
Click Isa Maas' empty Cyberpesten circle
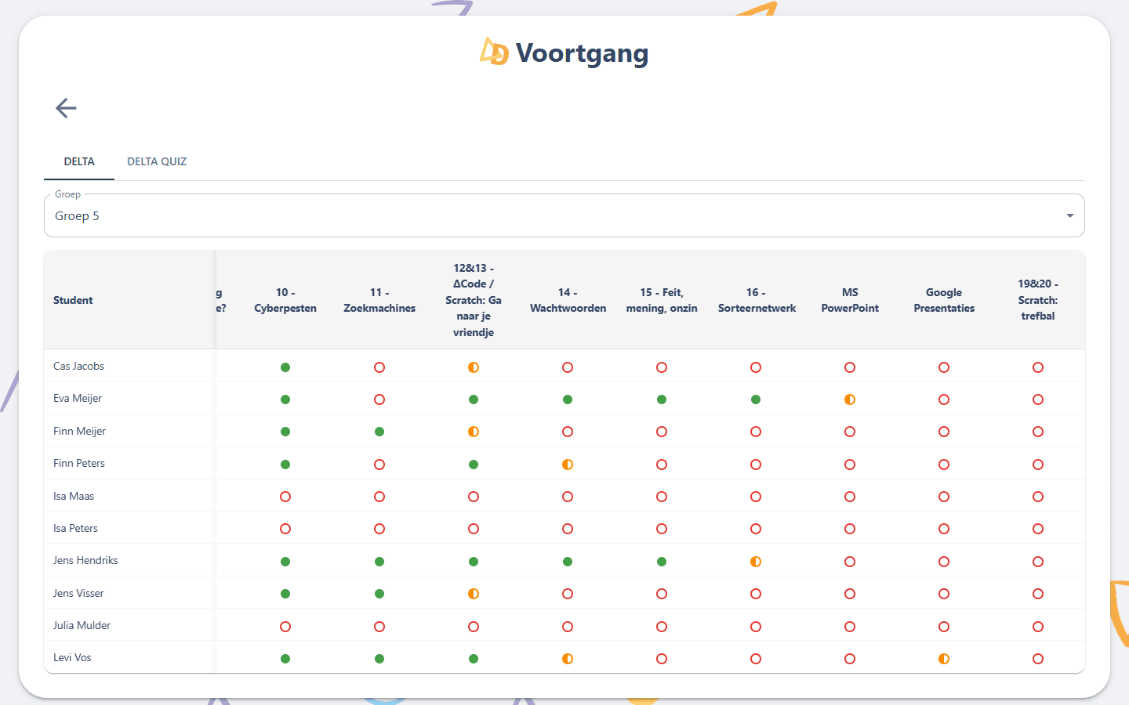pos(285,497)
